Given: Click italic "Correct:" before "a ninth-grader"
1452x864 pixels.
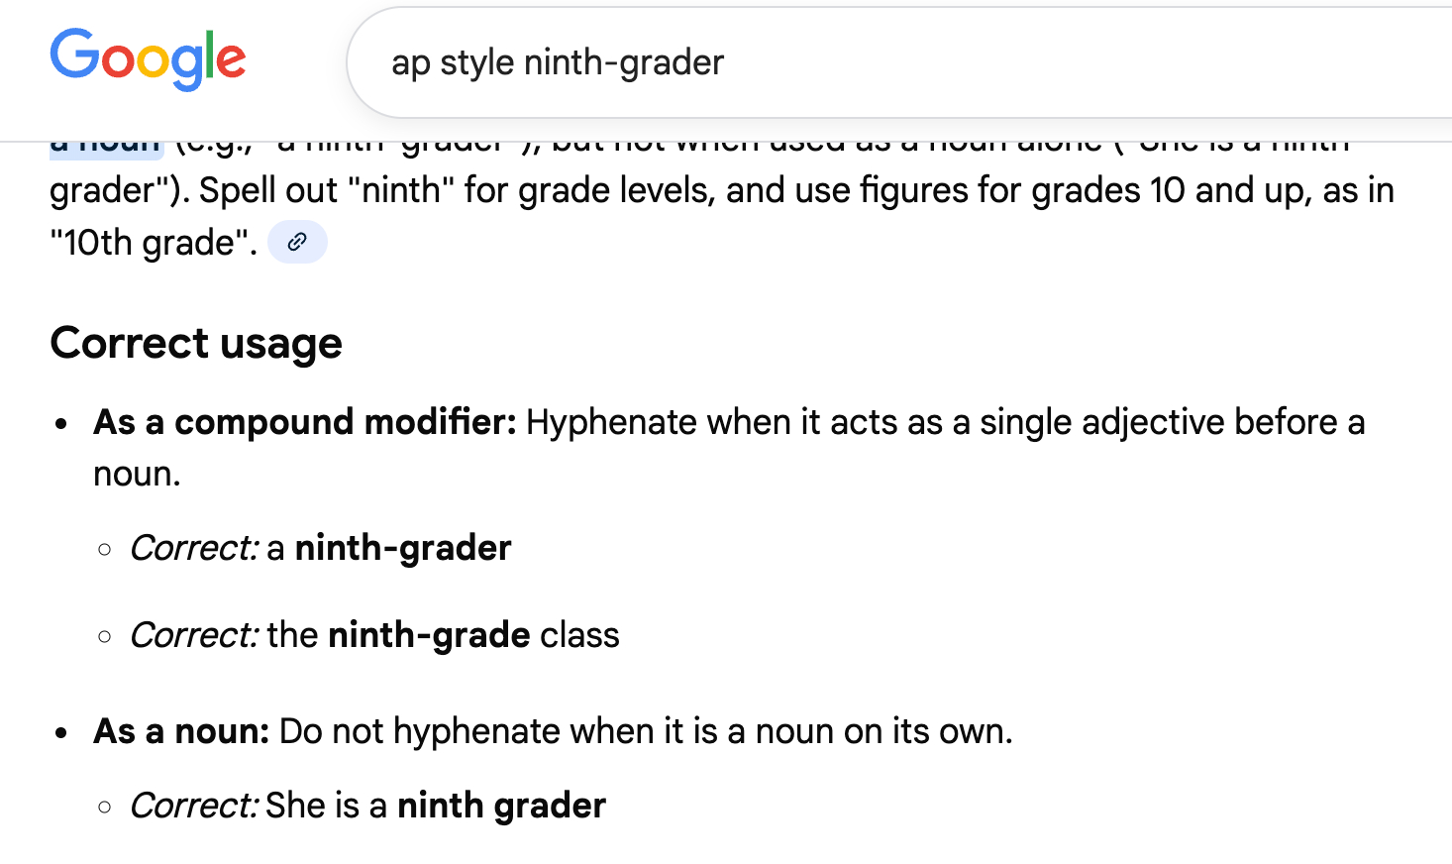Looking at the screenshot, I should pyautogui.click(x=194, y=548).
